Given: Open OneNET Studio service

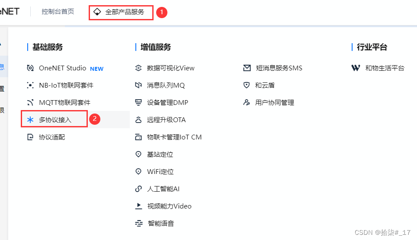Looking at the screenshot, I should [x=62, y=68].
